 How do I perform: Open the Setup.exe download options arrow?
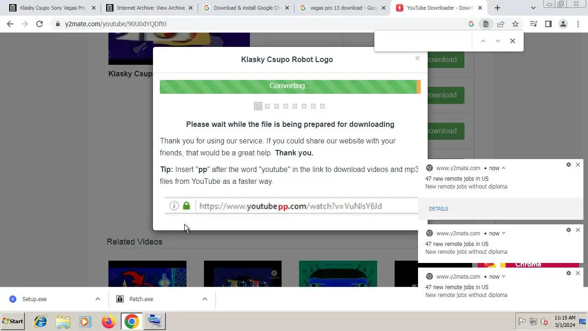click(x=97, y=299)
